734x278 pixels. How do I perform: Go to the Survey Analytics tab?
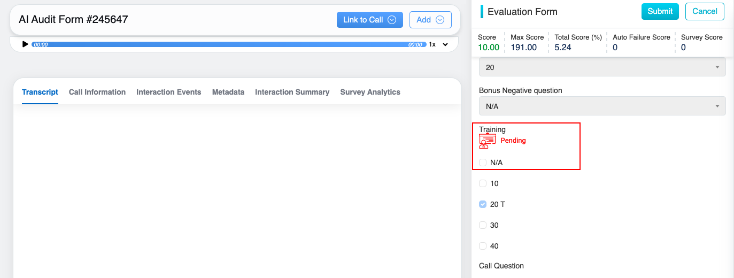pos(370,92)
